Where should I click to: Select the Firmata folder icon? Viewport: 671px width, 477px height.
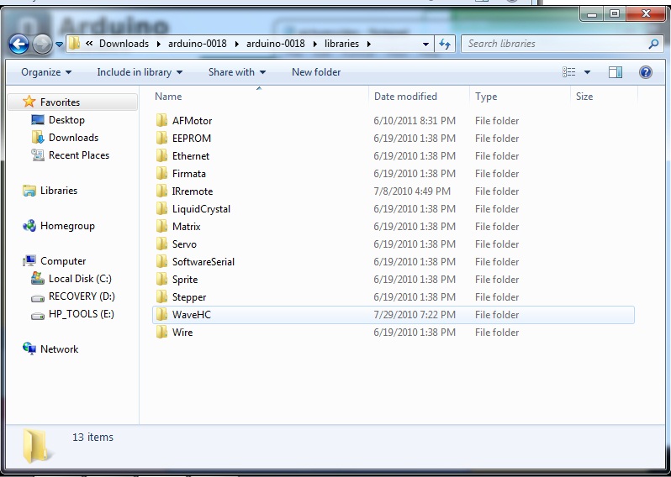pos(161,173)
